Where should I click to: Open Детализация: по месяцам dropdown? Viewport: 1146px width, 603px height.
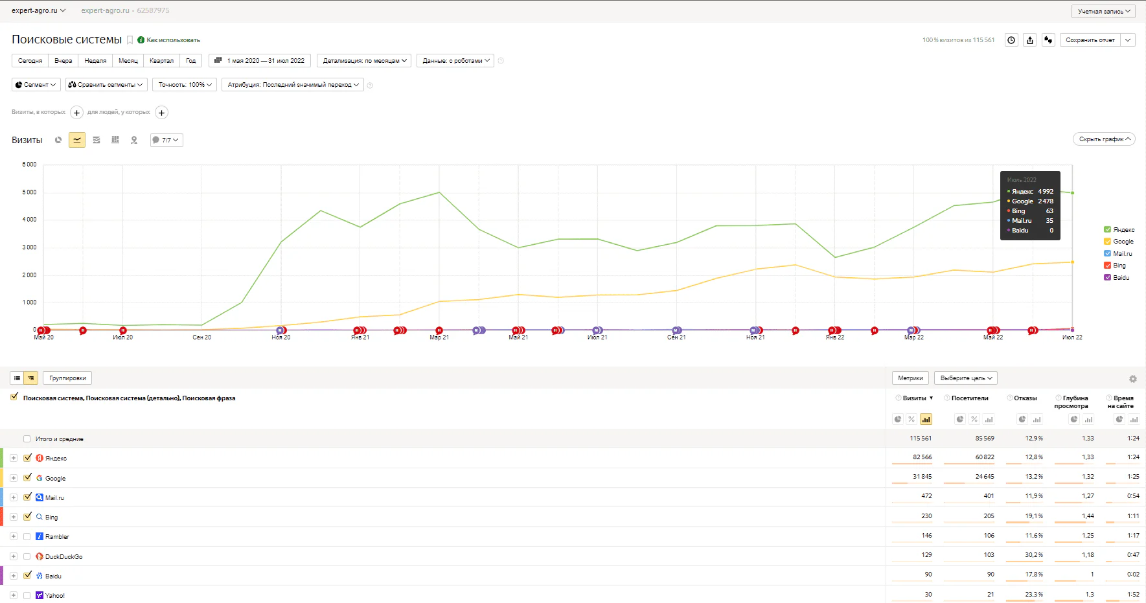pos(364,61)
